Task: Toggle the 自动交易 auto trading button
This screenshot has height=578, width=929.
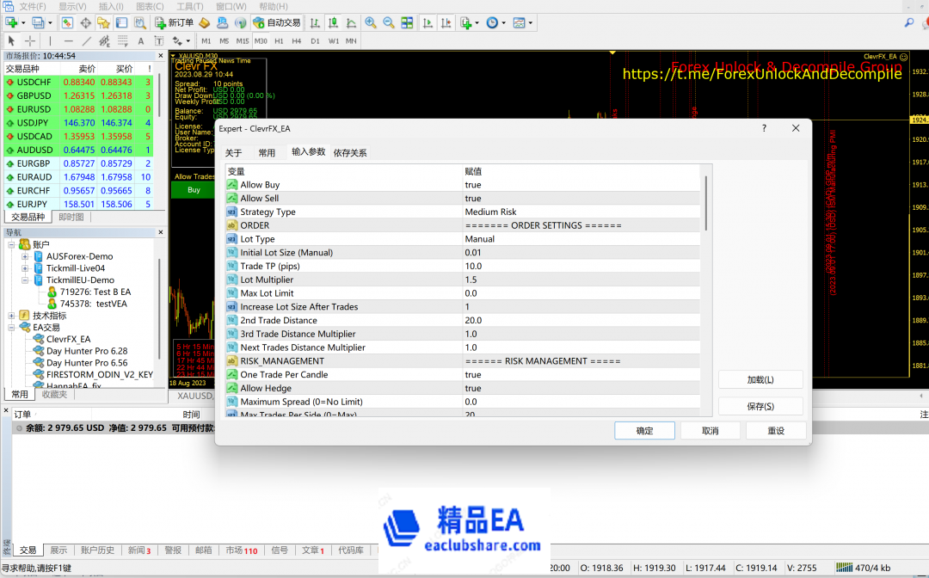Action: click(x=276, y=23)
